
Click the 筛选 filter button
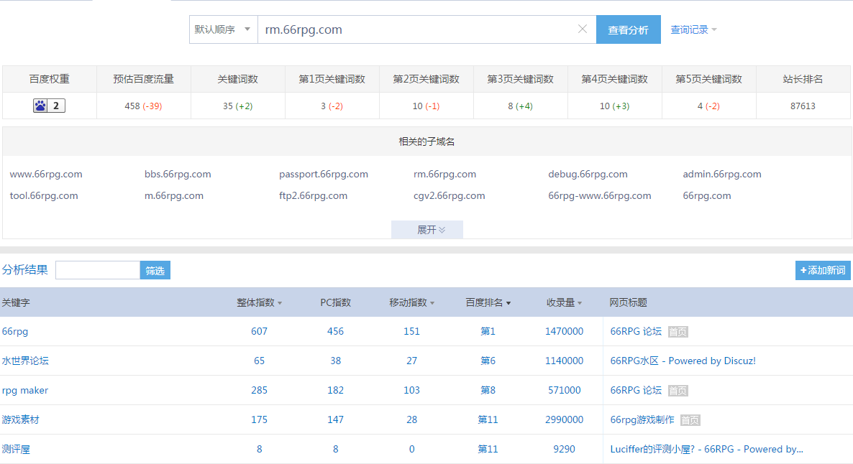coord(155,270)
